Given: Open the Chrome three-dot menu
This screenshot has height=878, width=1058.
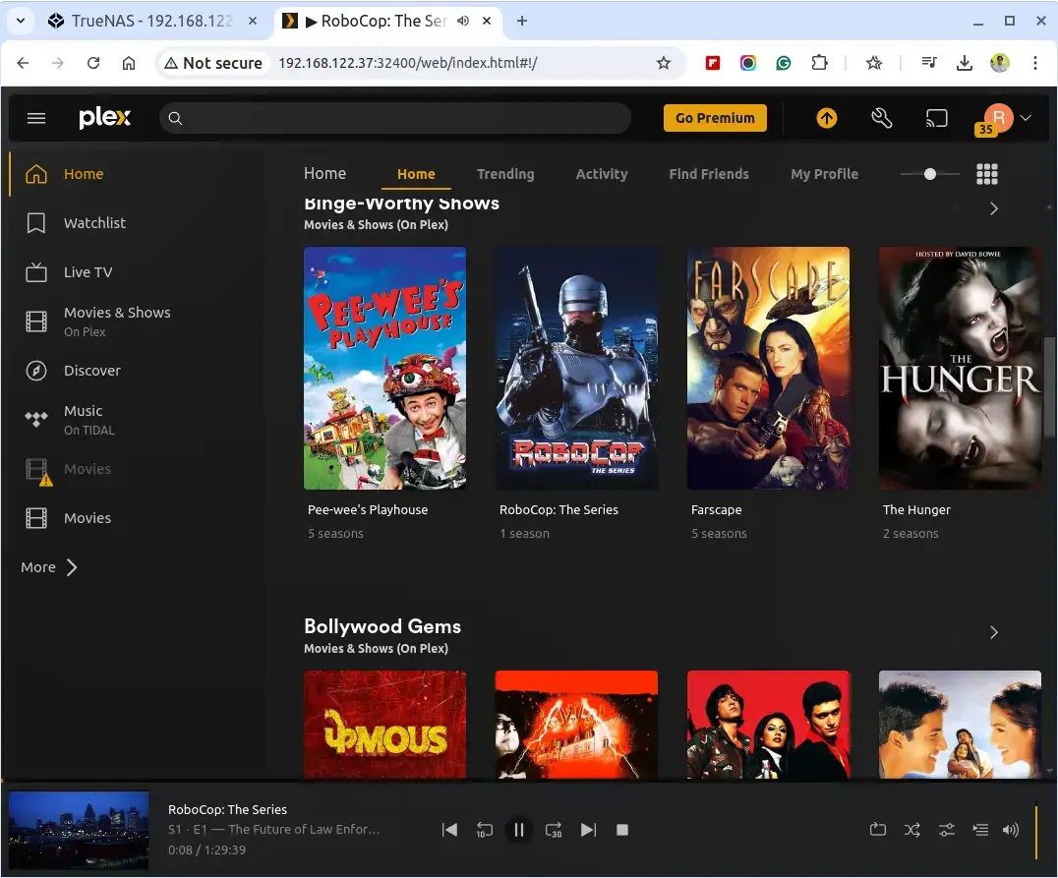Looking at the screenshot, I should tap(1035, 63).
